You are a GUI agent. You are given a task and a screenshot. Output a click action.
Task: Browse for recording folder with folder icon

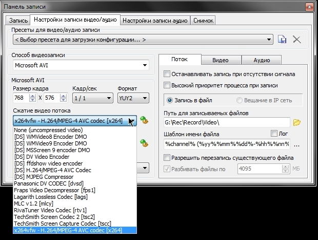[296, 122]
